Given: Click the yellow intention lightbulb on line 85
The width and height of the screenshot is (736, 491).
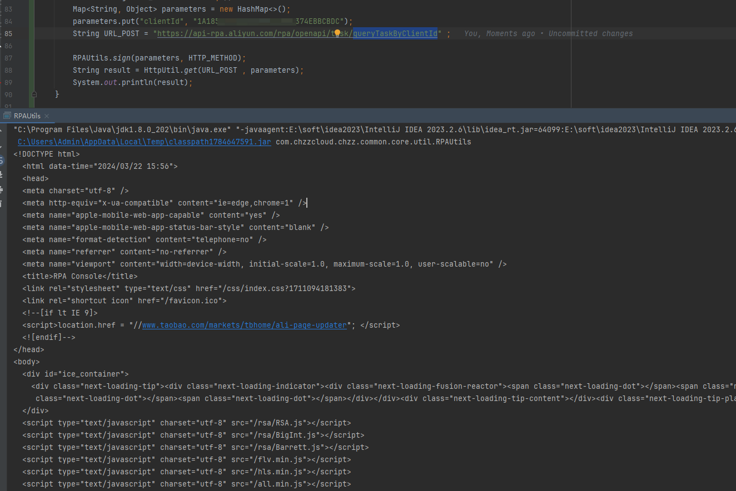Looking at the screenshot, I should pos(337,33).
